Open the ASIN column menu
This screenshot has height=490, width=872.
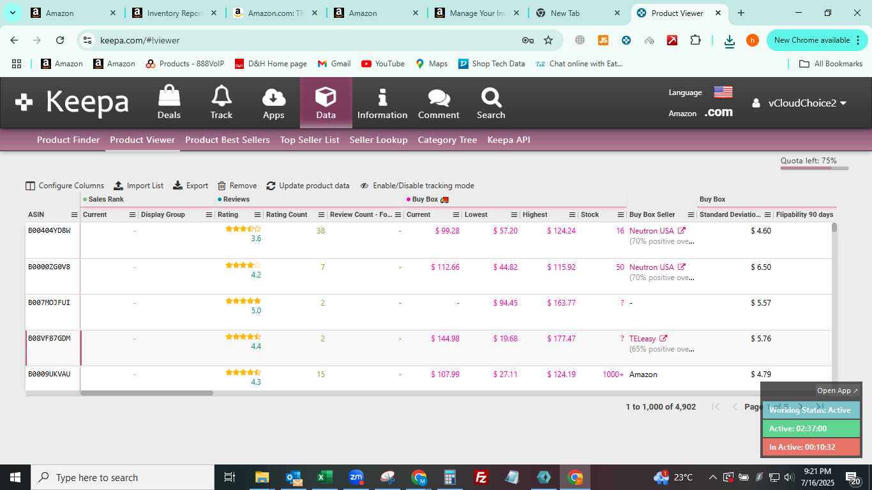[74, 215]
